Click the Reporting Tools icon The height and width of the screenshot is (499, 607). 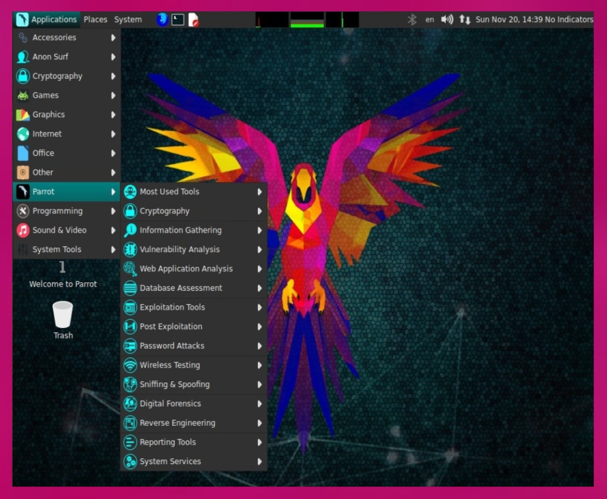pyautogui.click(x=130, y=442)
